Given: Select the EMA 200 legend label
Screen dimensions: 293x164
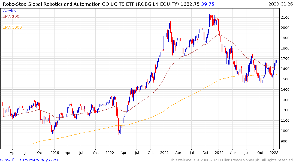Looking at the screenshot, I should (11, 16).
